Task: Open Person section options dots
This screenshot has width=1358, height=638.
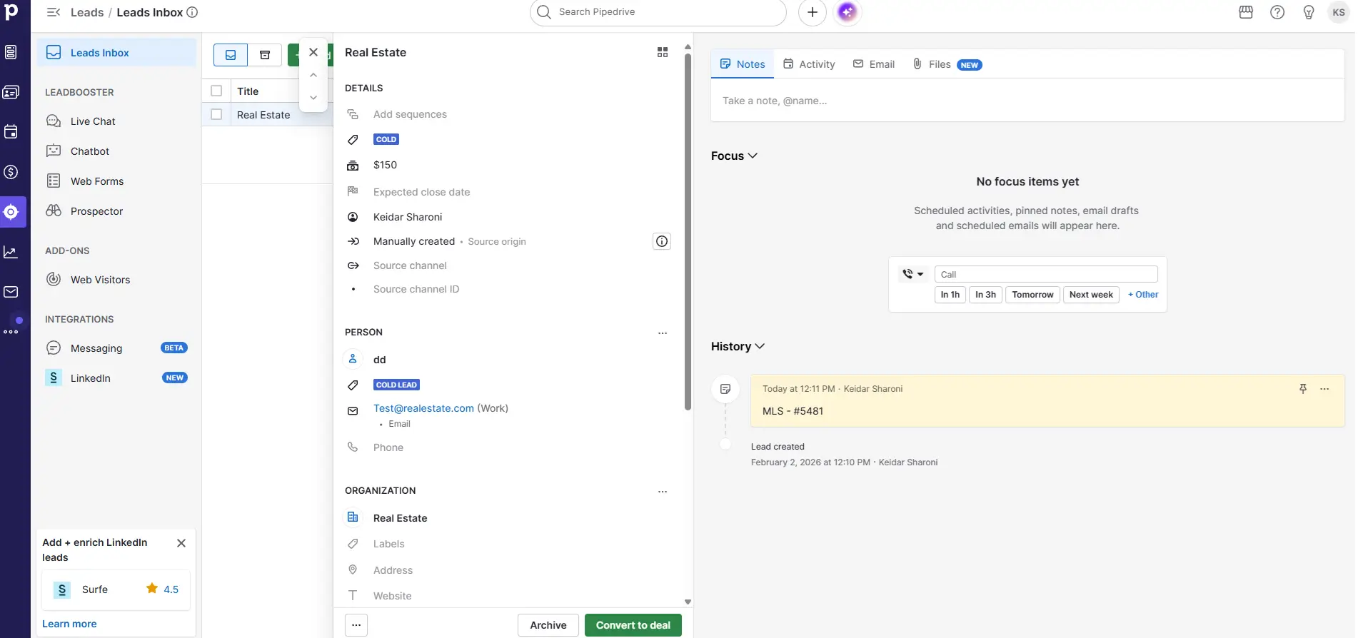Action: pyautogui.click(x=663, y=333)
